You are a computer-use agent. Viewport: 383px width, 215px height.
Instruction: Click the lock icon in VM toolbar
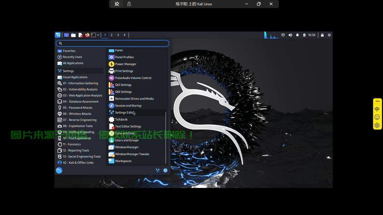pyautogui.click(x=129, y=4)
